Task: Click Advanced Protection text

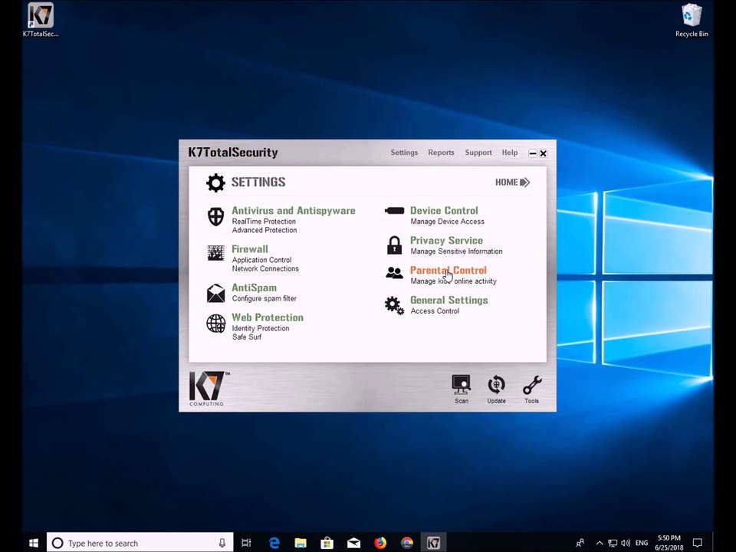Action: [264, 230]
